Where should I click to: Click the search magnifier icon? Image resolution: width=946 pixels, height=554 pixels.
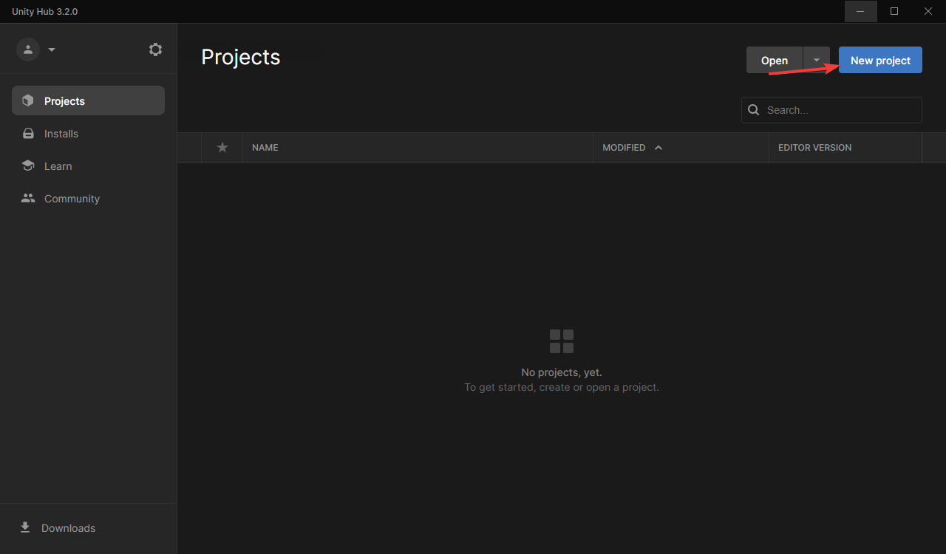tap(754, 110)
